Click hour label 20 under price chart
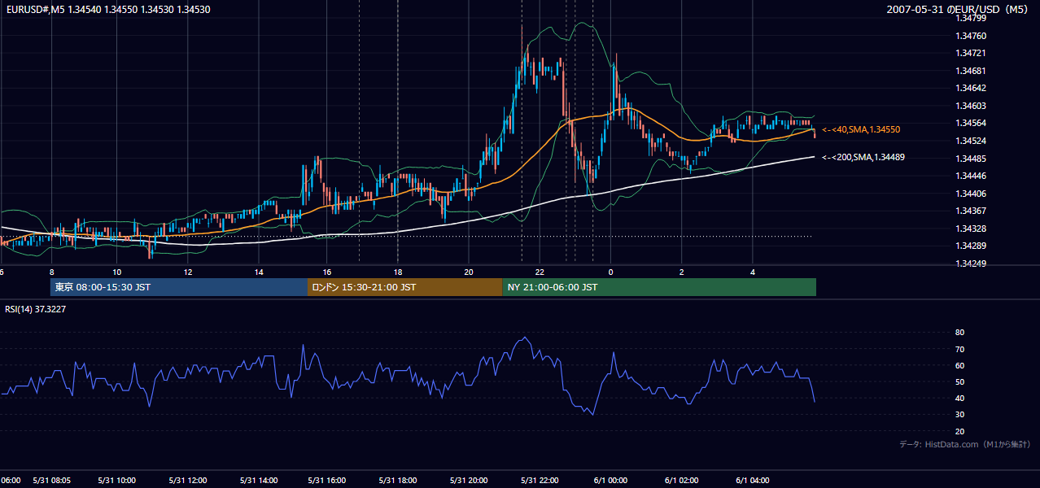Image resolution: width=1040 pixels, height=488 pixels. (x=469, y=272)
